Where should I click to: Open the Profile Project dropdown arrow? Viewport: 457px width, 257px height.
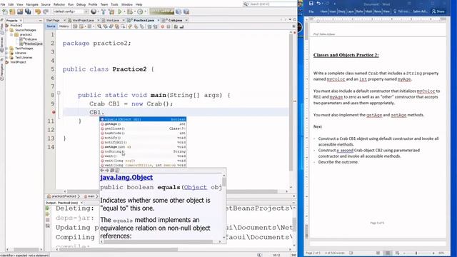coord(145,11)
